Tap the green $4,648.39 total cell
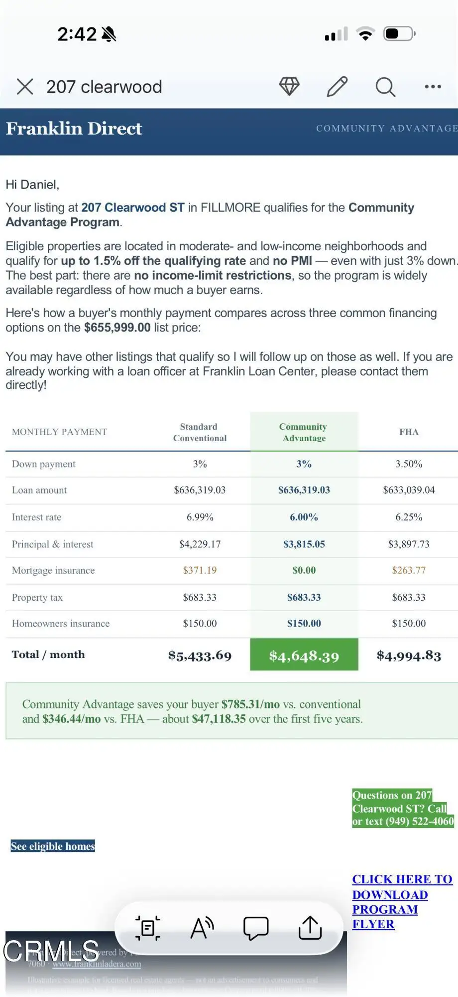This screenshot has width=458, height=997. tap(304, 655)
